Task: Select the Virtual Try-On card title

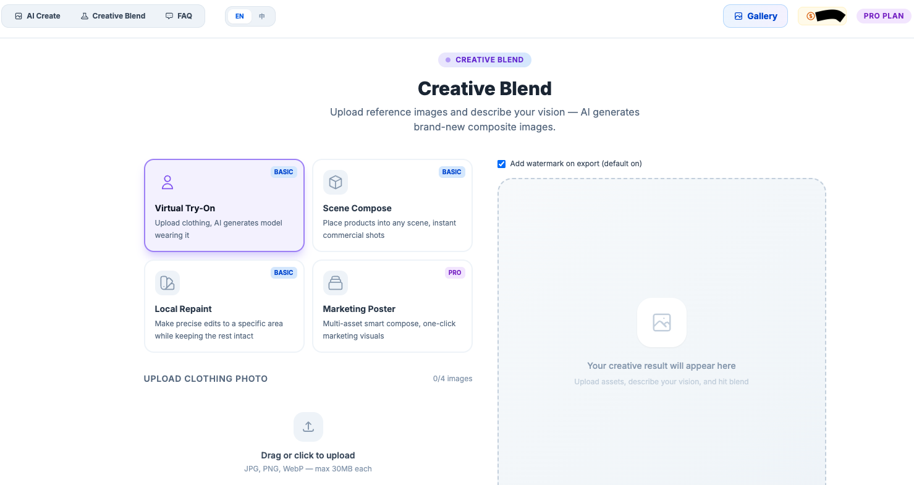Action: pyautogui.click(x=185, y=208)
